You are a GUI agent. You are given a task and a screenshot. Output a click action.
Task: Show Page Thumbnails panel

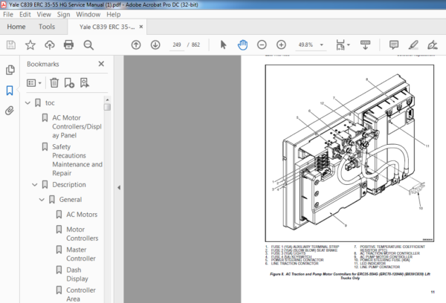click(10, 70)
